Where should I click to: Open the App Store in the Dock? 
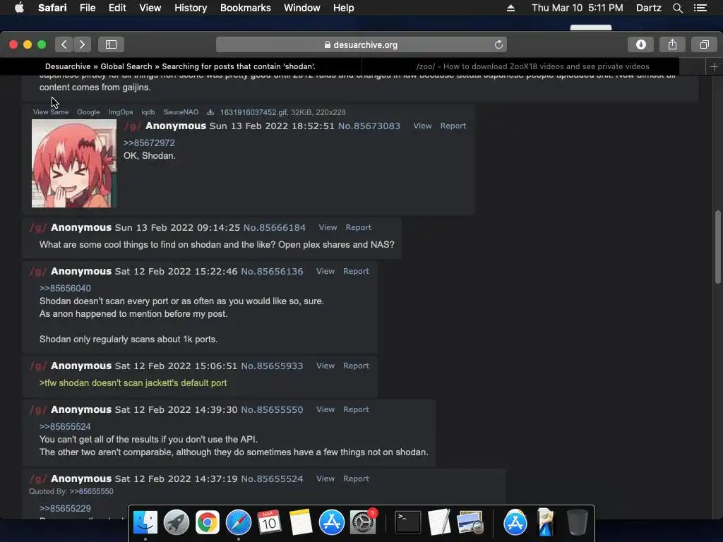(332, 522)
